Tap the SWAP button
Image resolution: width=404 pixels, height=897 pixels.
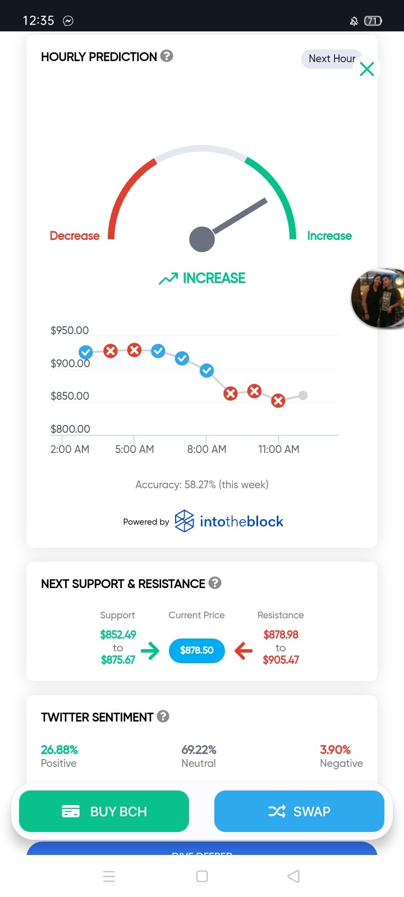pyautogui.click(x=299, y=811)
